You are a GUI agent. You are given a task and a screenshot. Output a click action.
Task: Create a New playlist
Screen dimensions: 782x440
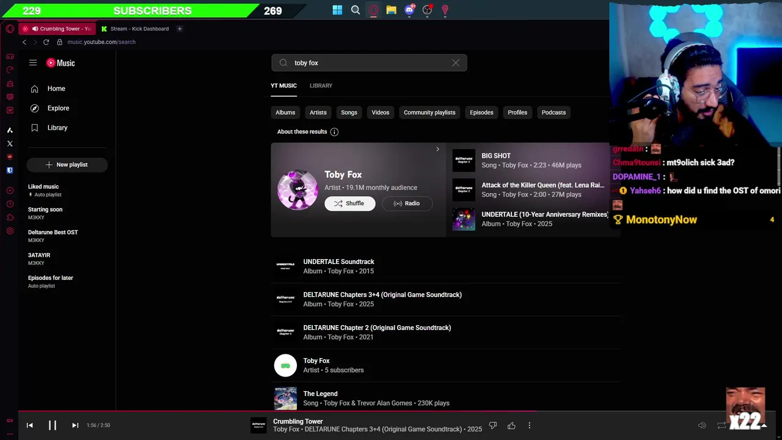67,165
